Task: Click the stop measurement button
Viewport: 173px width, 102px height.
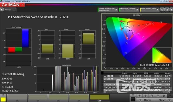Action: pyautogui.click(x=139, y=96)
